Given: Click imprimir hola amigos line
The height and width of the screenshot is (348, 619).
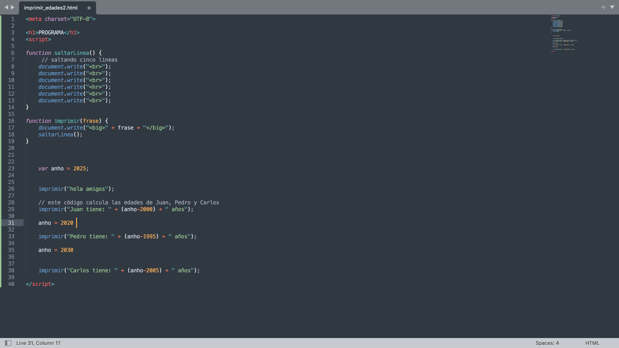Looking at the screenshot, I should [77, 189].
